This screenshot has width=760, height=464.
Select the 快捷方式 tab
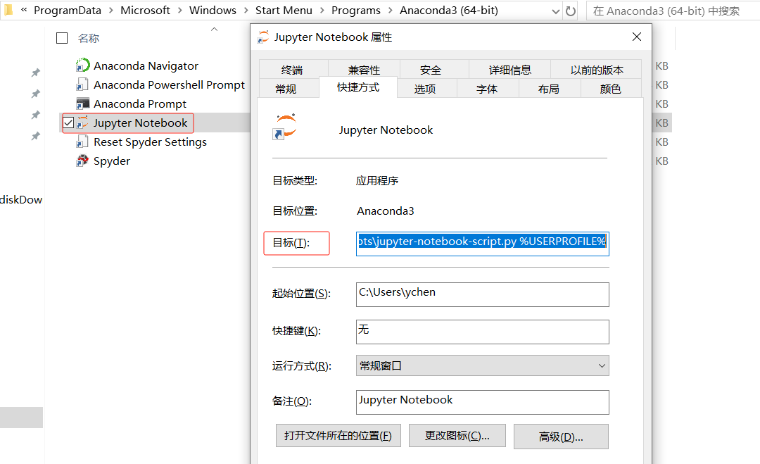pyautogui.click(x=358, y=87)
